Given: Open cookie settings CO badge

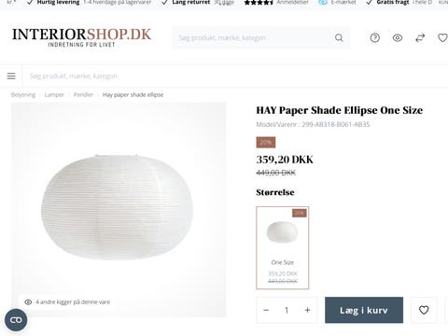Looking at the screenshot, I should pos(16,320).
